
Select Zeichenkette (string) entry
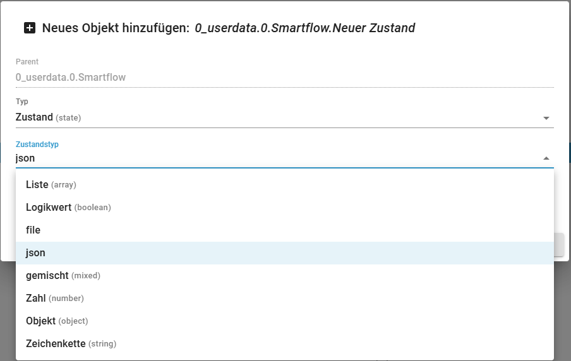point(71,343)
